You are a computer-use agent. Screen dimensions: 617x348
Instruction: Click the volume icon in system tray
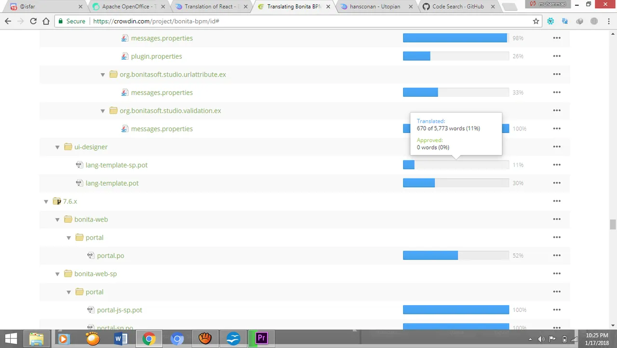click(541, 339)
